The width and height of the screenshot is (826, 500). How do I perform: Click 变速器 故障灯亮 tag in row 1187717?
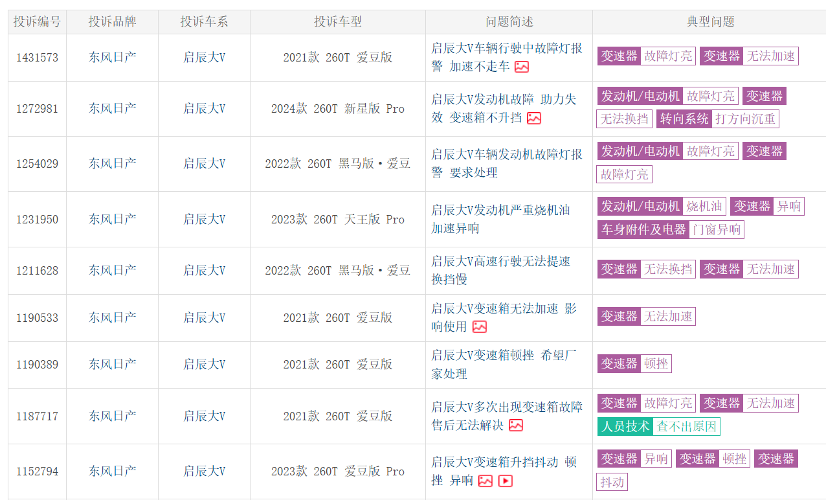[647, 403]
